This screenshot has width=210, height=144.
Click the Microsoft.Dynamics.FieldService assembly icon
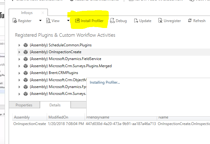click(25, 59)
